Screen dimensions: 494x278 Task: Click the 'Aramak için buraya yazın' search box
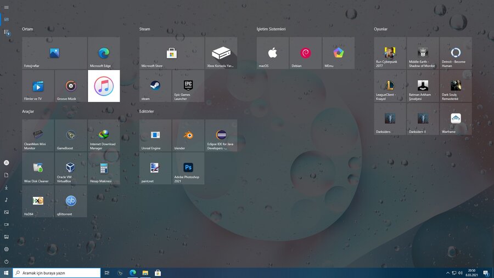point(57,273)
